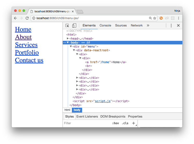The image size is (194, 144).
Task: Select the <br> node
Action: (x=88, y=66)
